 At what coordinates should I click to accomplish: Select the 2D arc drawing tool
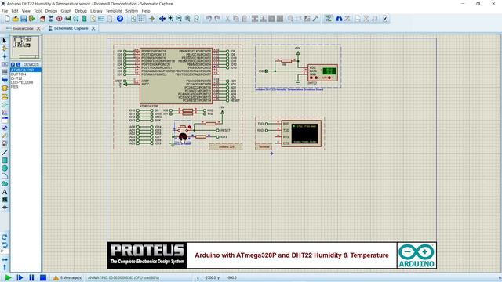tap(5, 175)
